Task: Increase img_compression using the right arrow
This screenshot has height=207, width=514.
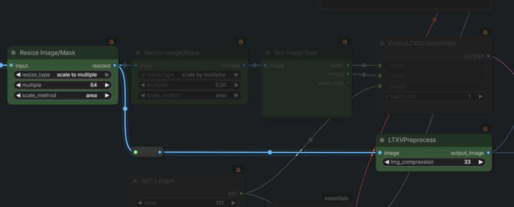Action: pyautogui.click(x=480, y=162)
